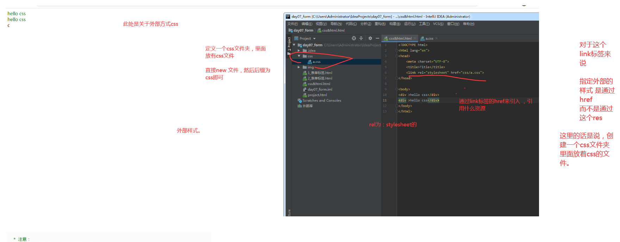620x242 pixels.
Task: Click the img folder icon
Action: (305, 67)
